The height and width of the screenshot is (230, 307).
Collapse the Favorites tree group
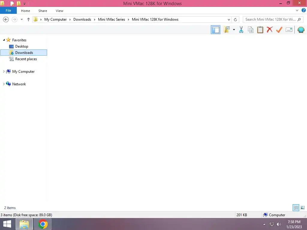pyautogui.click(x=4, y=40)
